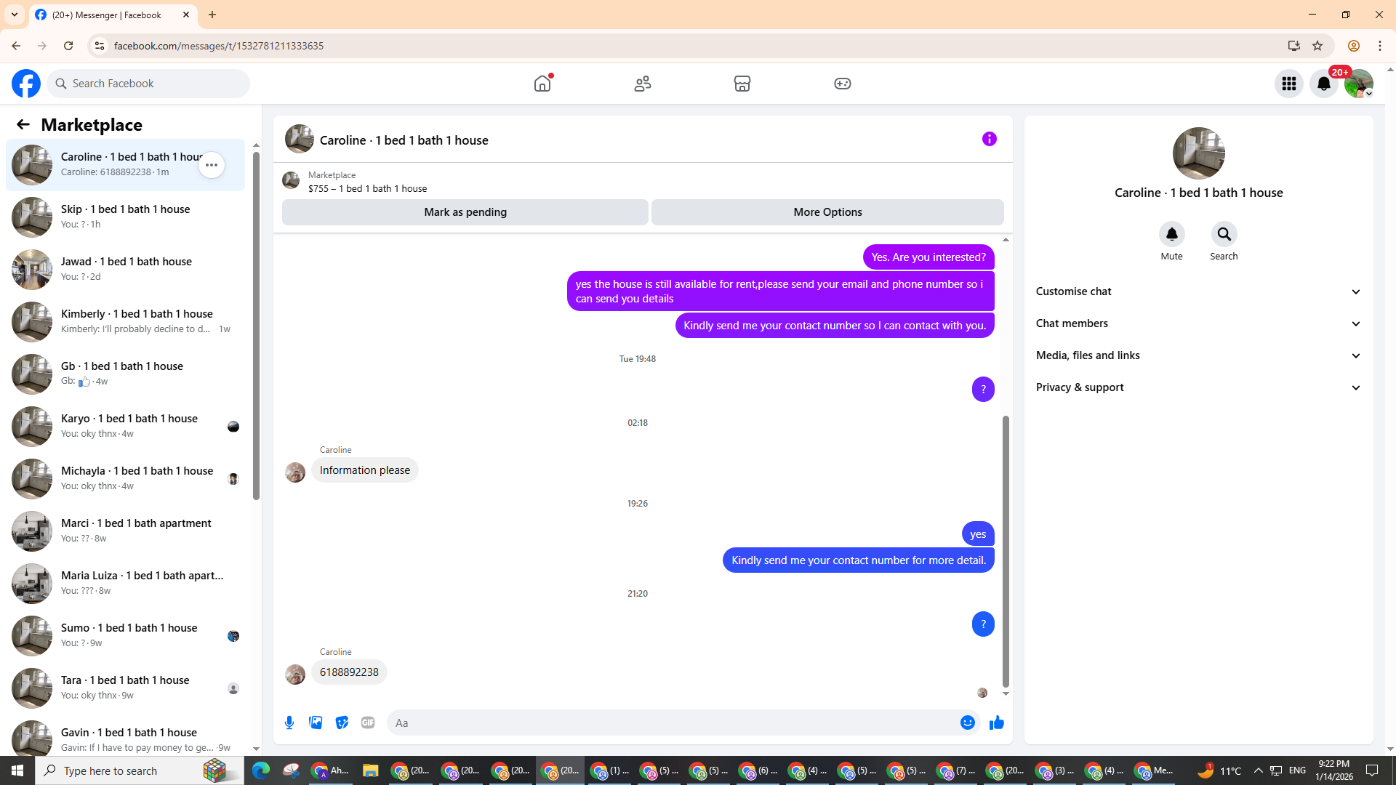
Task: Open the GIF picker icon
Action: (368, 722)
